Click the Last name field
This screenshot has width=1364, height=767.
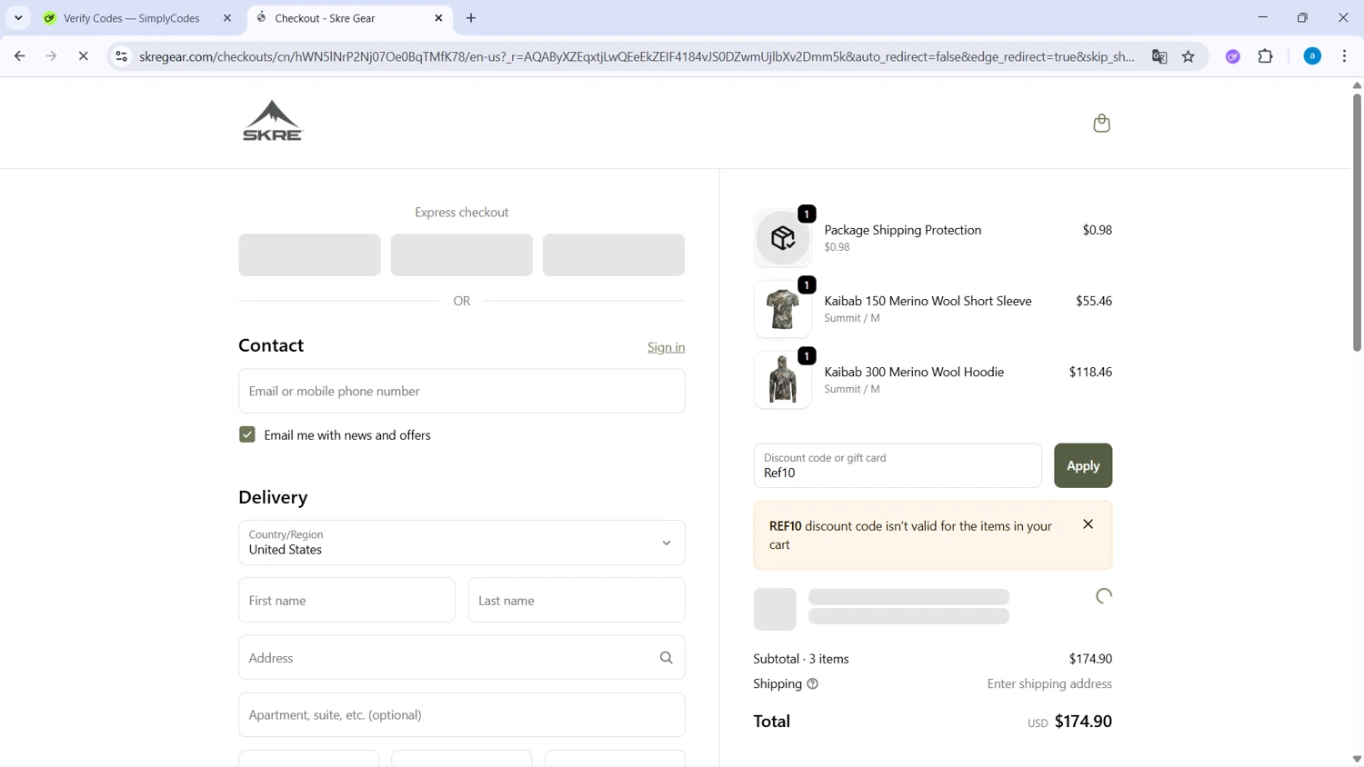click(x=577, y=601)
